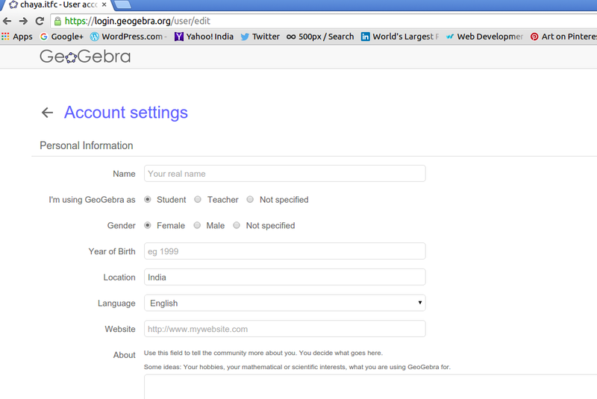Click the Personal Information heading
Viewport: 597px width, 399px height.
pos(87,145)
